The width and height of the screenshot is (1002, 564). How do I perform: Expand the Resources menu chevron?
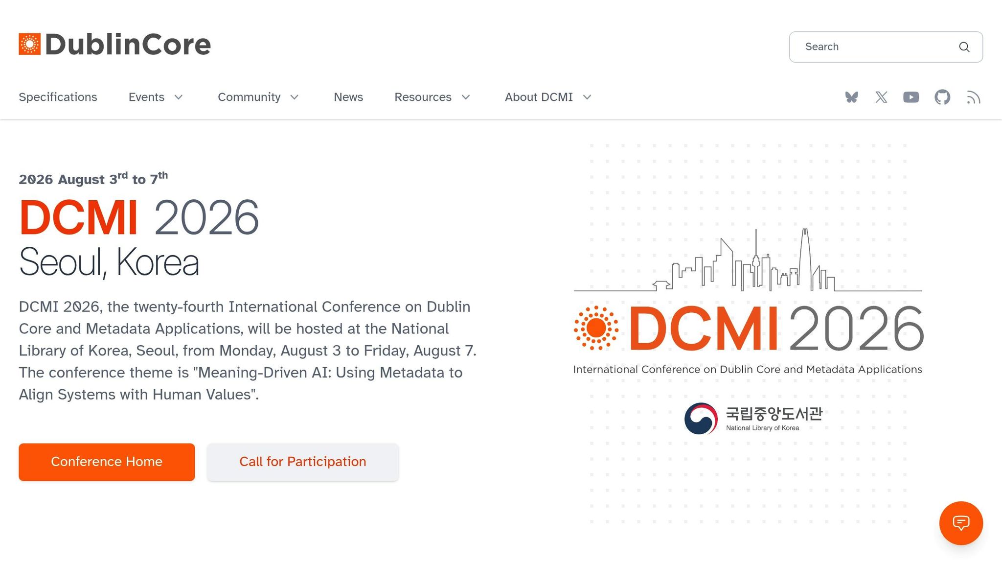click(x=466, y=97)
